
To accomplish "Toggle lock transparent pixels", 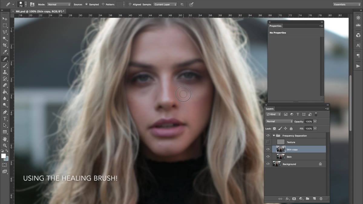I will tap(274, 129).
